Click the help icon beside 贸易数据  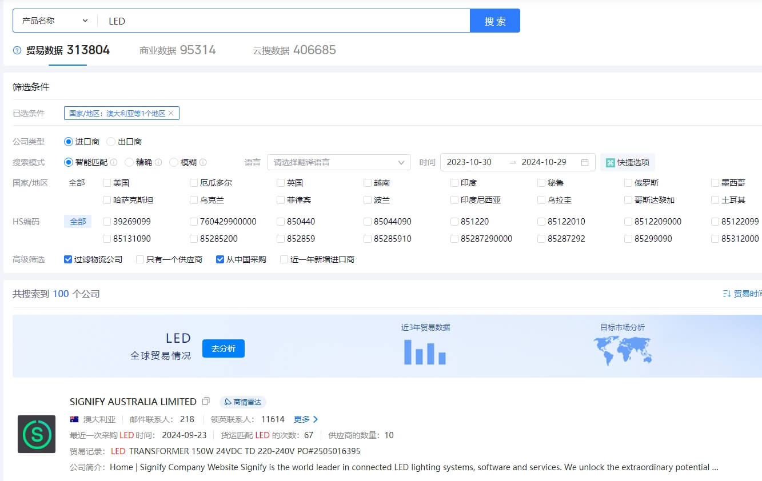pos(17,50)
